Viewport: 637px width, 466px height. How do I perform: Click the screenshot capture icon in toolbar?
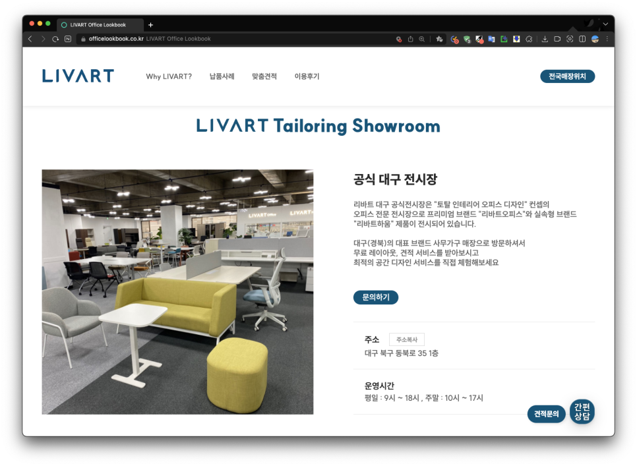click(x=570, y=39)
